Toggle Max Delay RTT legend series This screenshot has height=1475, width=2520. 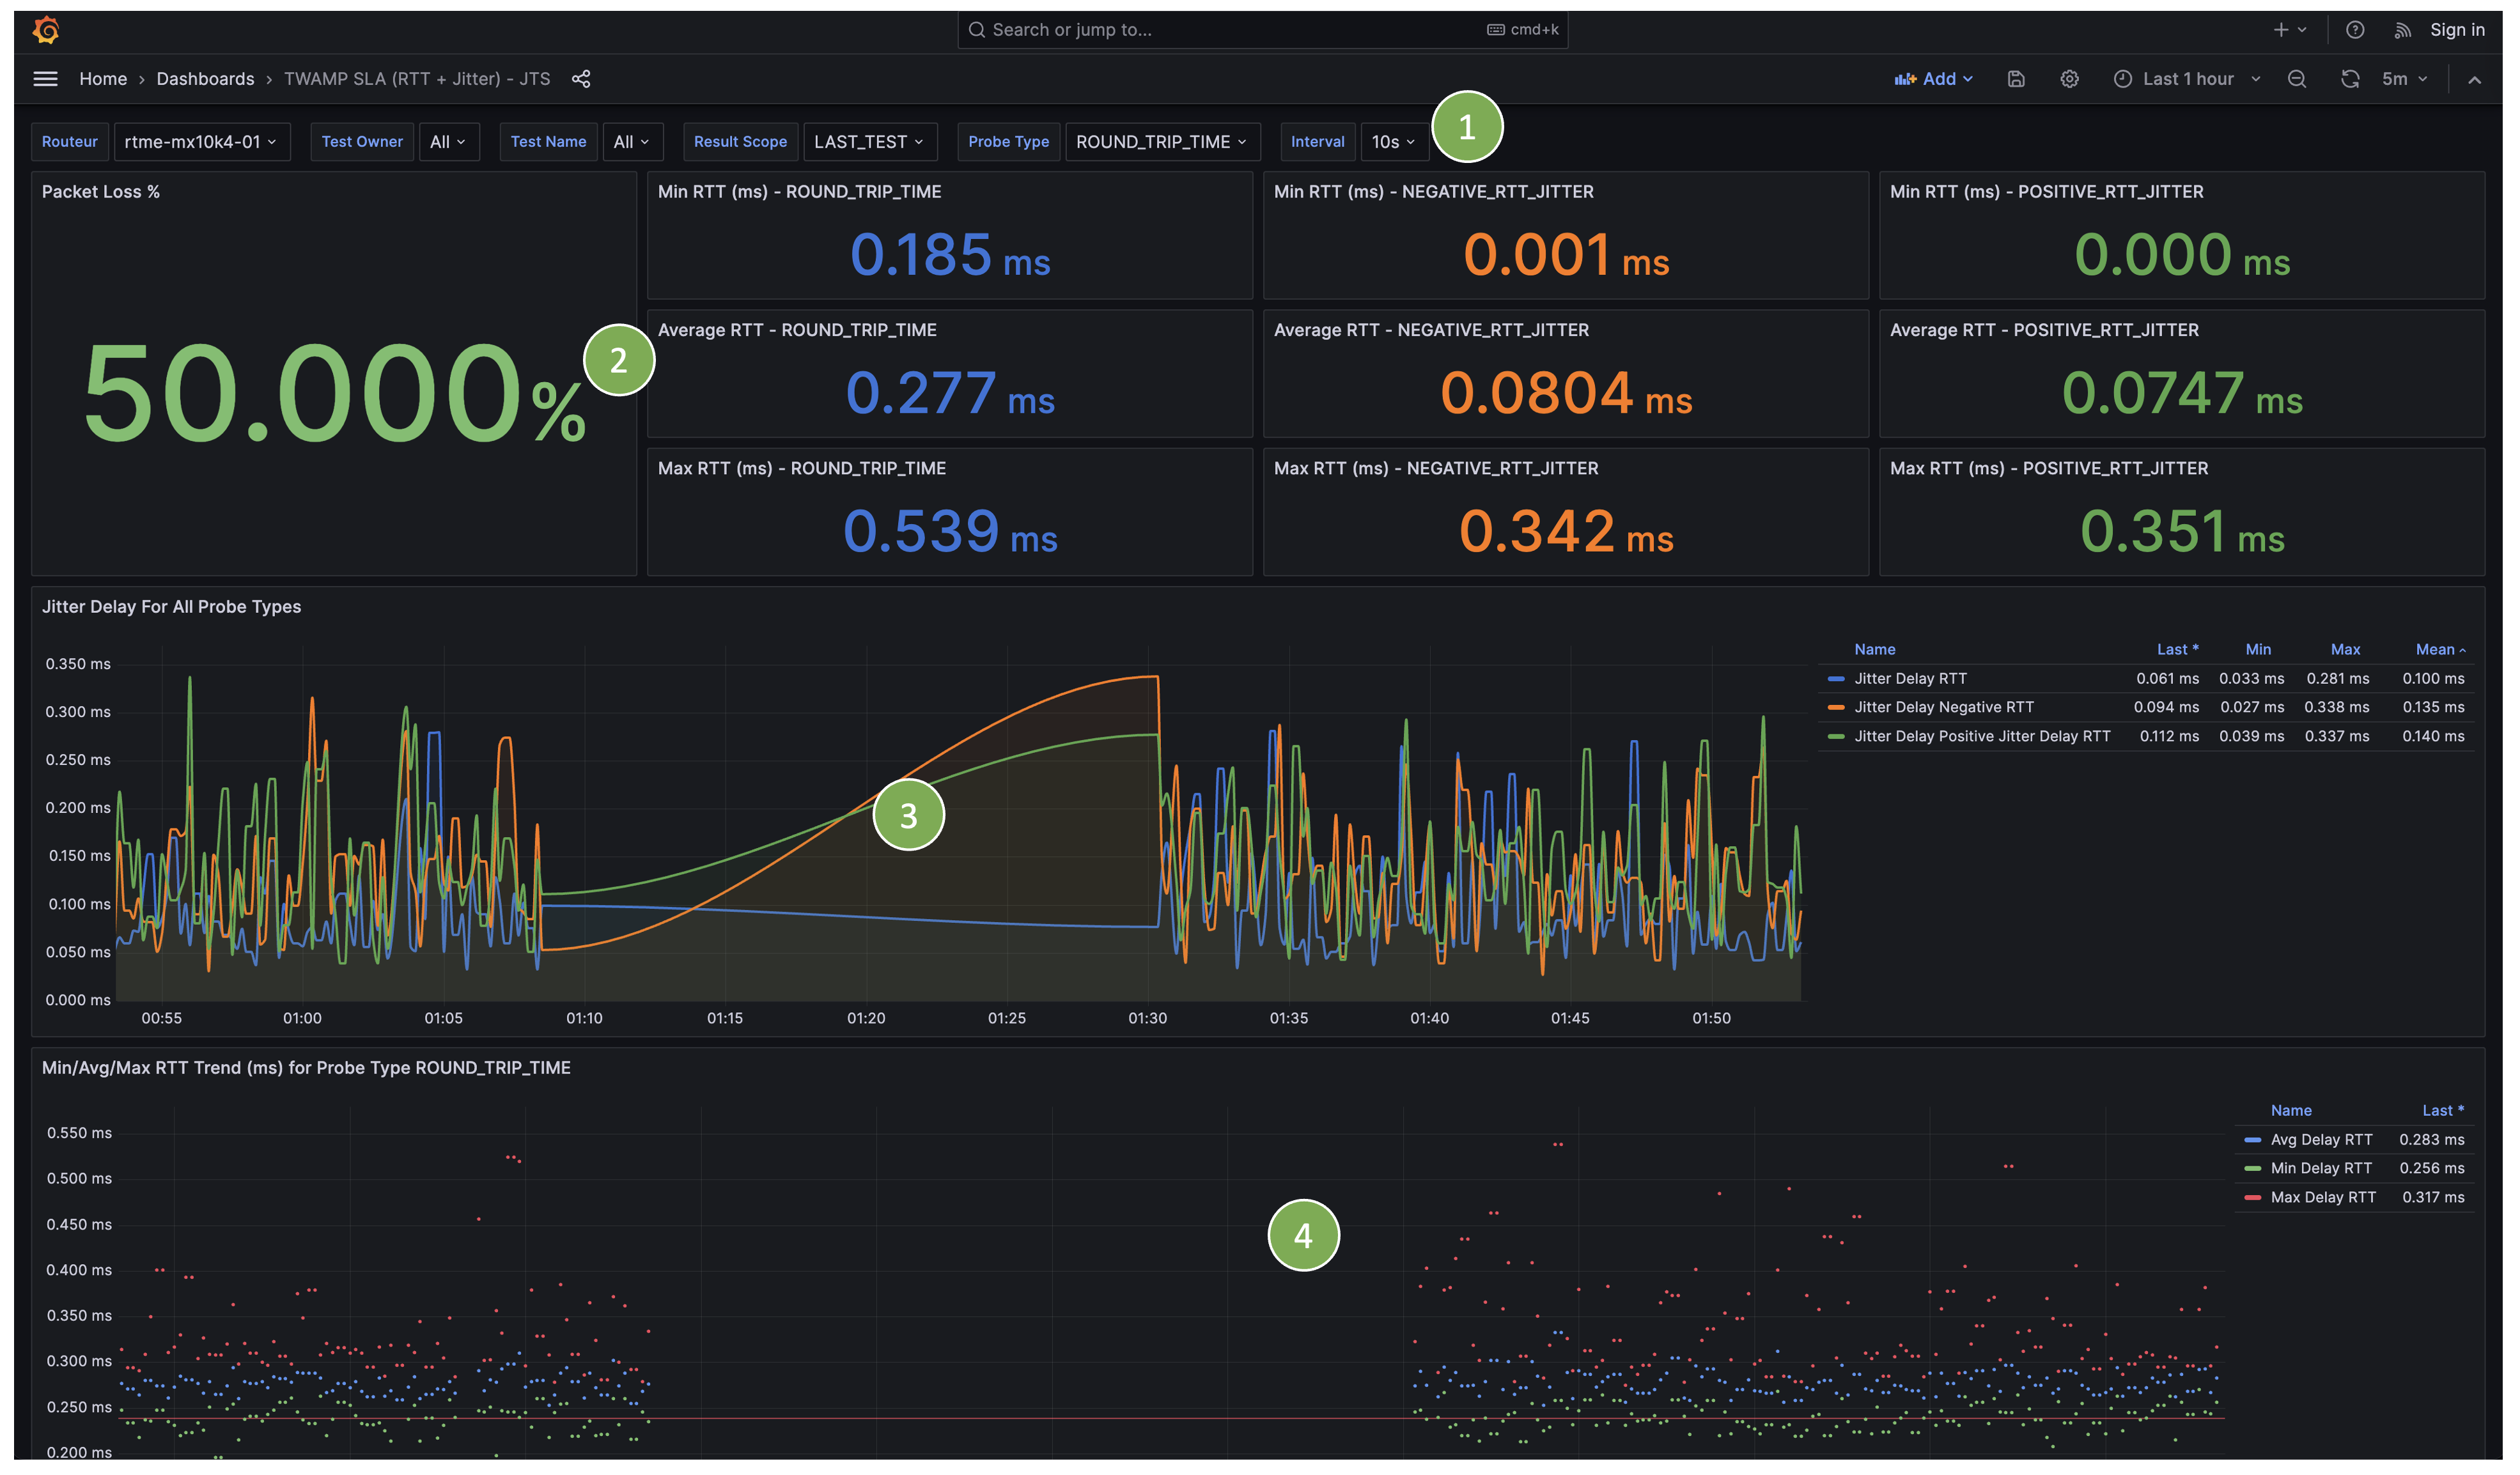pyautogui.click(x=2322, y=1198)
